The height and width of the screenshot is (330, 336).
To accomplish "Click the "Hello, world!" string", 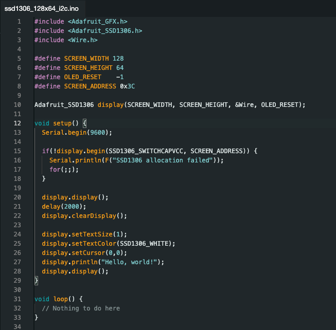I will pyautogui.click(x=129, y=262).
